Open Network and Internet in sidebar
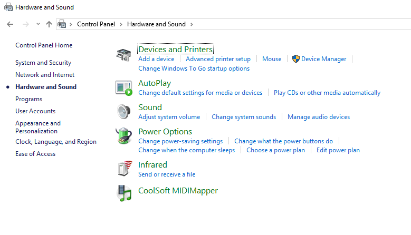Screen dimensions: 411x235 click(x=45, y=75)
